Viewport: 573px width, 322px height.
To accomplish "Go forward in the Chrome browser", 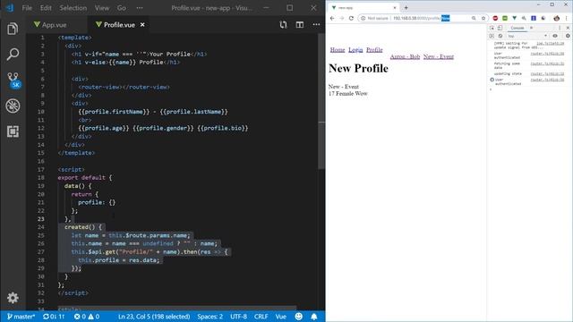I will [x=341, y=18].
